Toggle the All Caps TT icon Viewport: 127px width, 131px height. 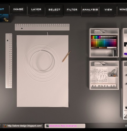coord(99,86)
